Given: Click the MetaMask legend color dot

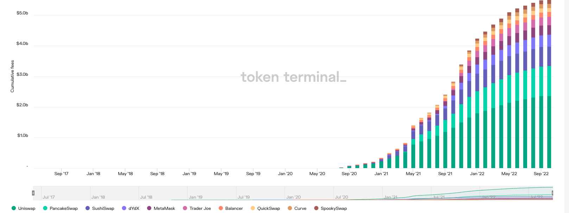Looking at the screenshot, I should (x=149, y=208).
